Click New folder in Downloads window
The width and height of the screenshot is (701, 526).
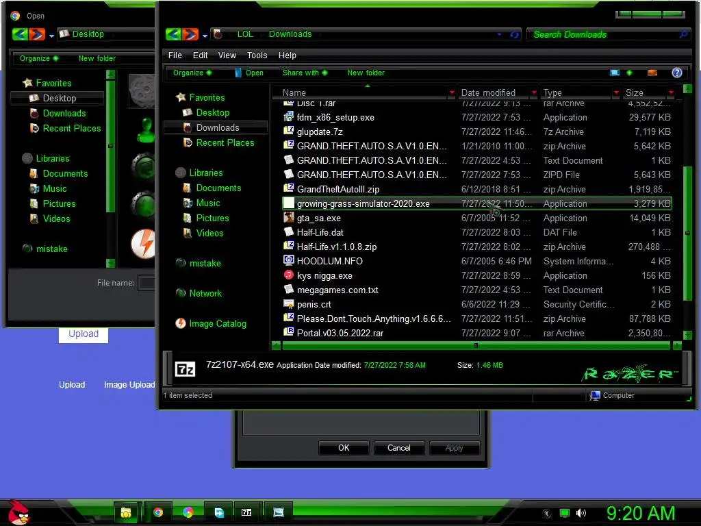(366, 73)
